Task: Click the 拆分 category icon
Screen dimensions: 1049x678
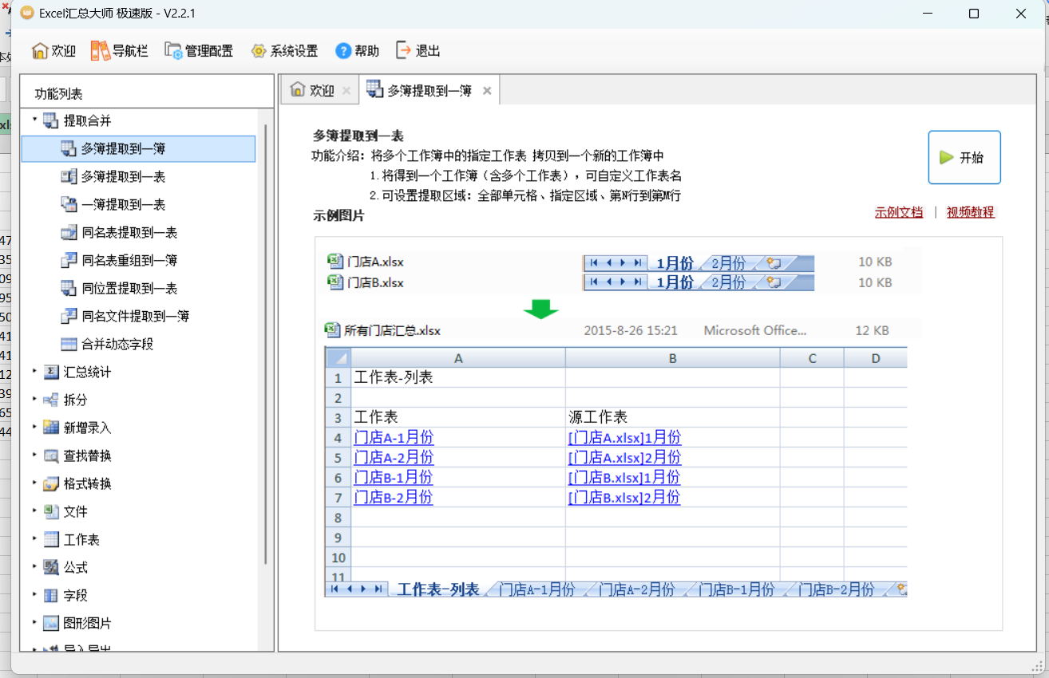Action: (51, 400)
